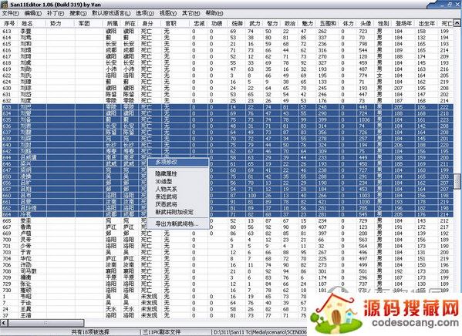Open the 其它(M) menu

191,13
